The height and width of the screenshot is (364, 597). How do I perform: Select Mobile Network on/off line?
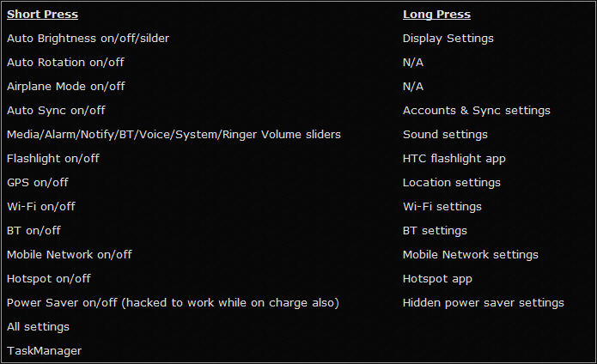70,254
